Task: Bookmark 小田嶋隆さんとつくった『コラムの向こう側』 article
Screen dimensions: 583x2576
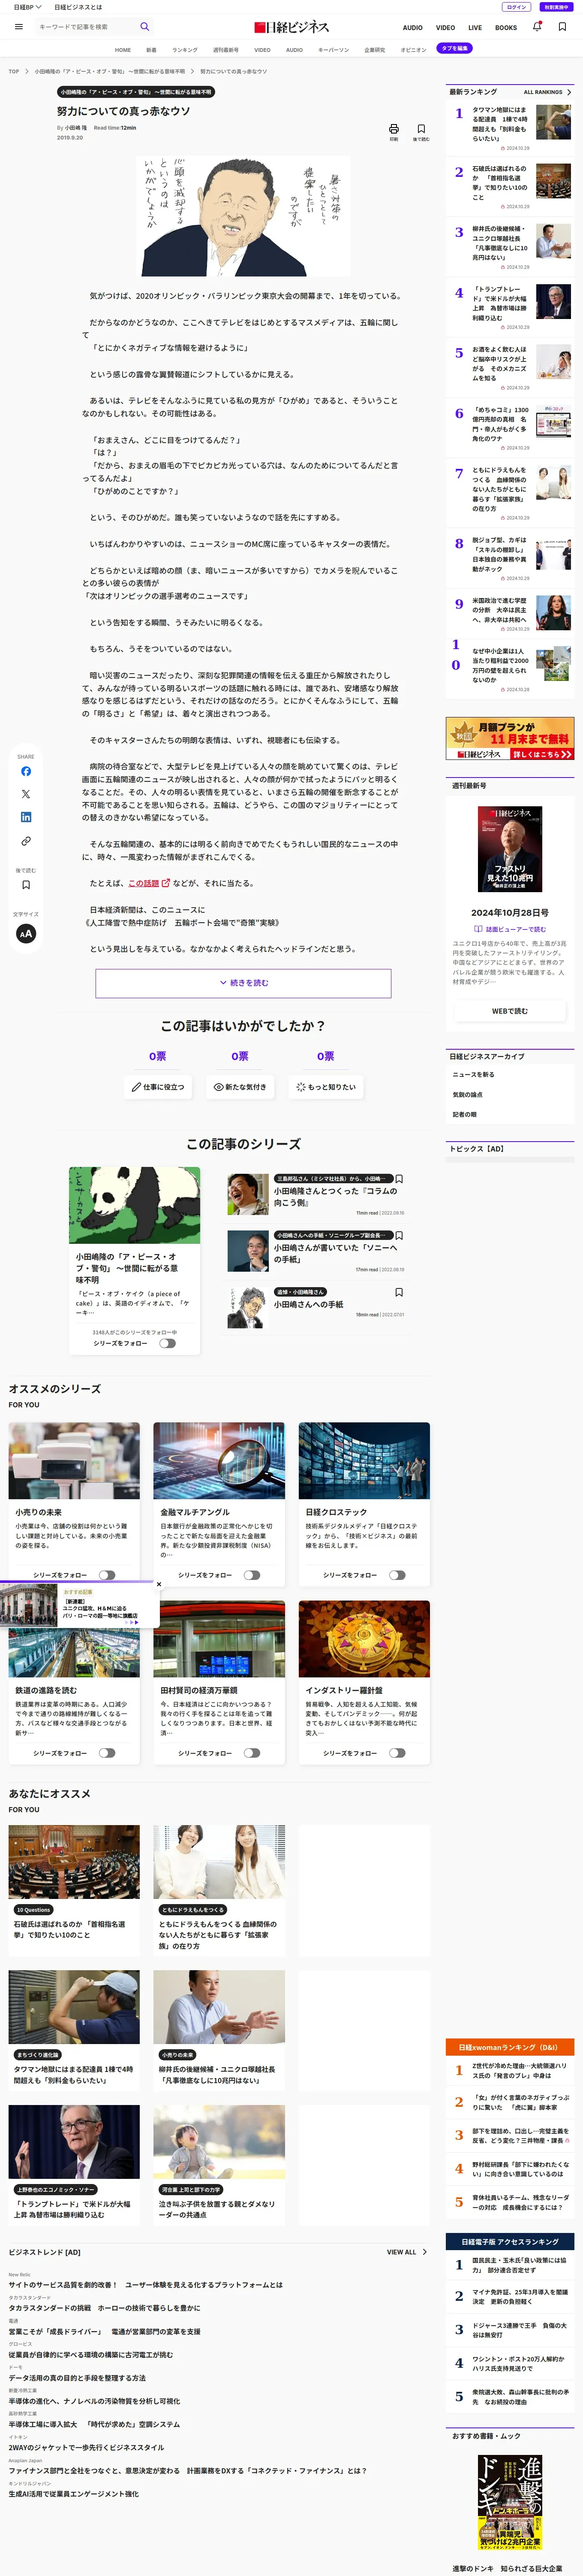Action: click(x=400, y=1179)
